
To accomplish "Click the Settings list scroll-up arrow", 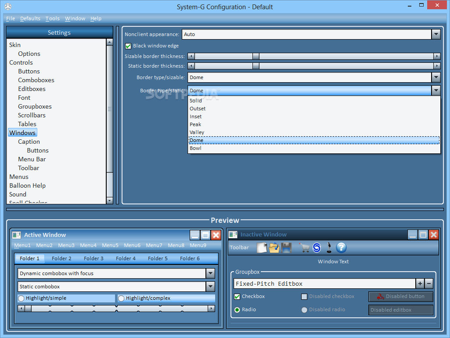I will (109, 42).
